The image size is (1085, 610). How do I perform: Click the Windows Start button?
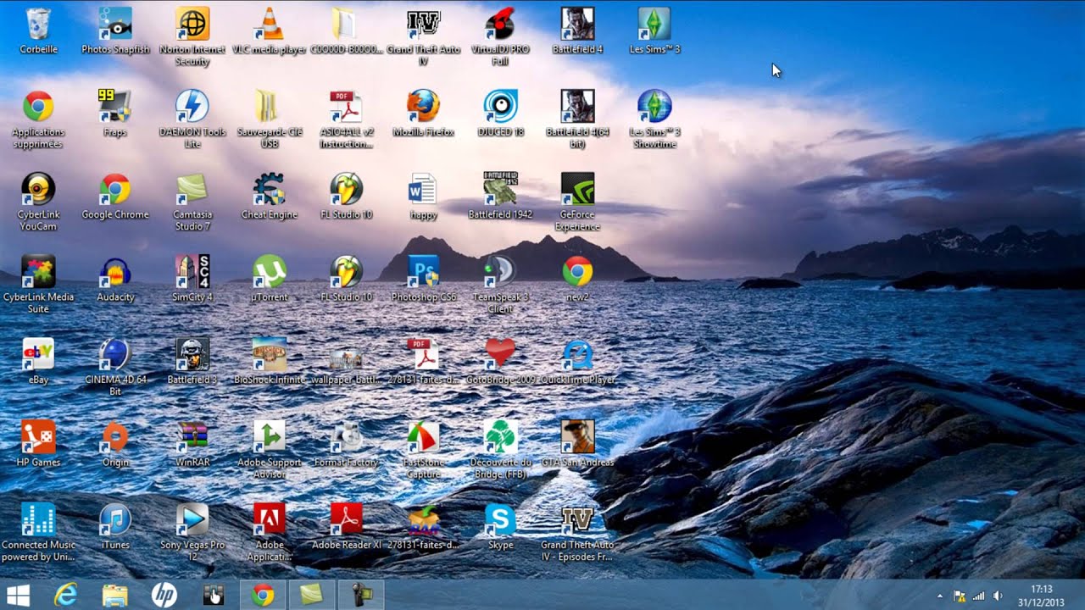tap(19, 596)
